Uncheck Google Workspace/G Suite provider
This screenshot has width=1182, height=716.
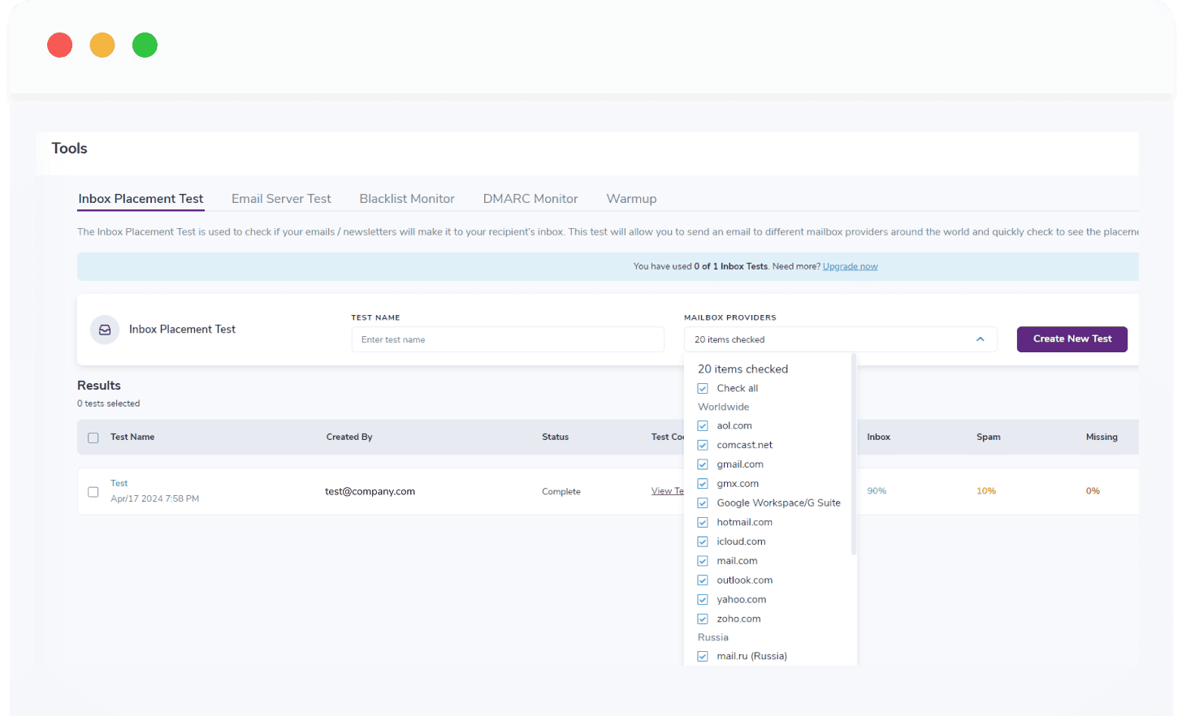702,502
